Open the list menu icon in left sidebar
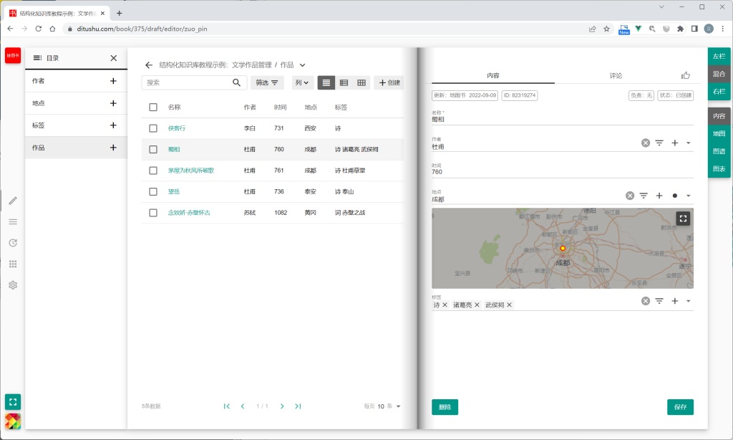Viewport: 733px width, 440px height. tap(13, 222)
